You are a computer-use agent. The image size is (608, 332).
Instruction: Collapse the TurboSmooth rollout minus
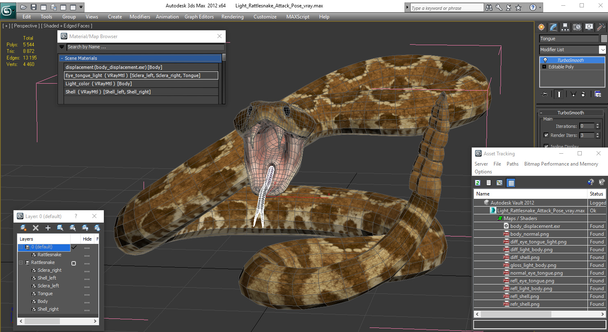pyautogui.click(x=541, y=113)
